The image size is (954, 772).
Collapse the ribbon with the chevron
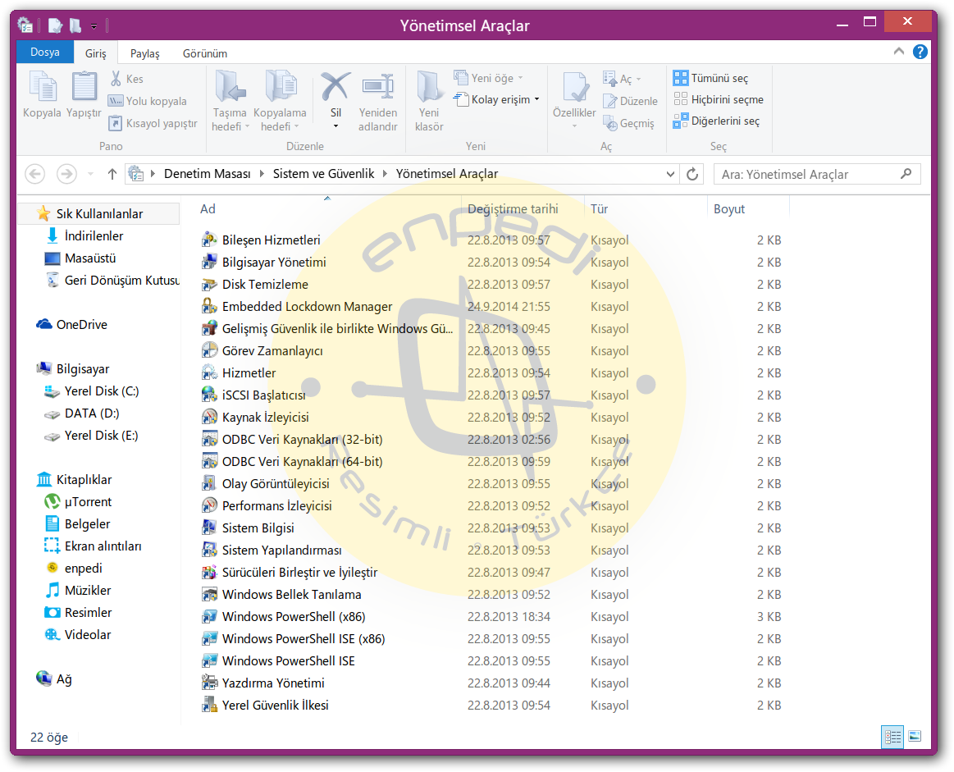point(899,52)
